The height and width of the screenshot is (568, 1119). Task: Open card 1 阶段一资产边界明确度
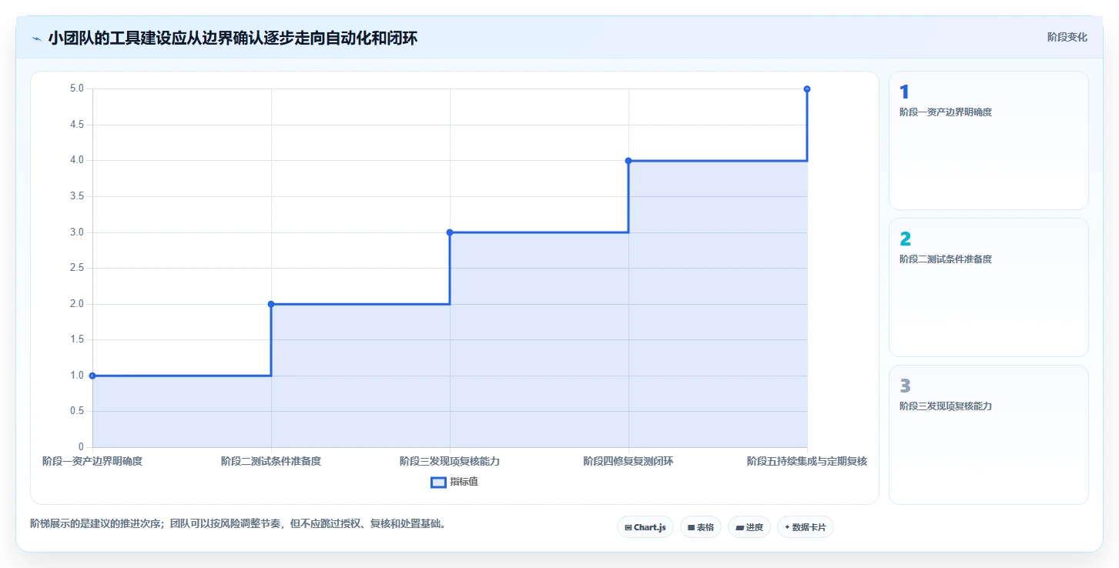(x=989, y=140)
